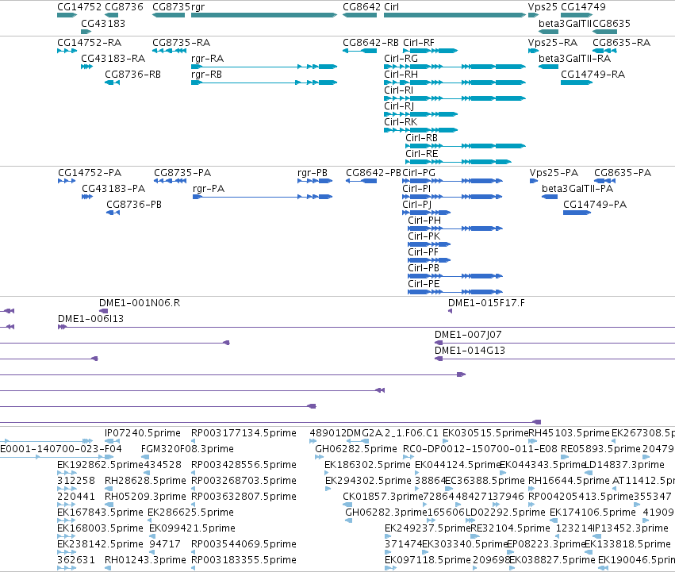Select the Cirl-RB transcript label
Image resolution: width=675 pixels, height=572 pixels.
click(x=422, y=138)
